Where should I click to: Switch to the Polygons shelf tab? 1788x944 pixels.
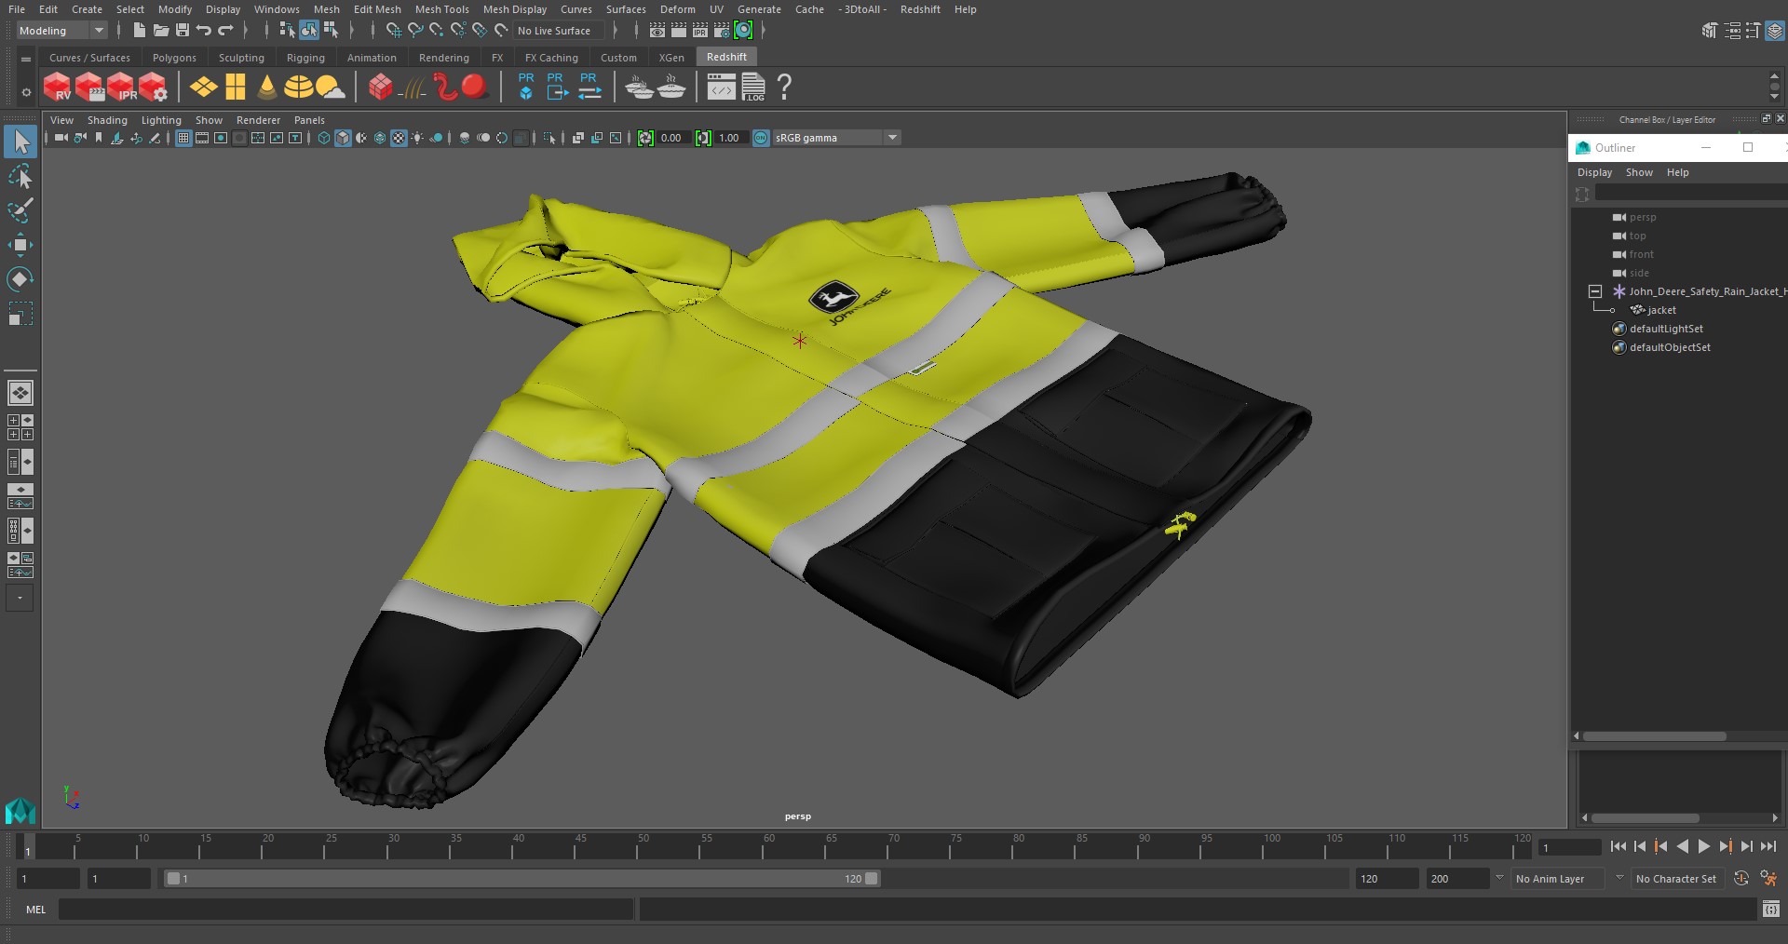(174, 58)
